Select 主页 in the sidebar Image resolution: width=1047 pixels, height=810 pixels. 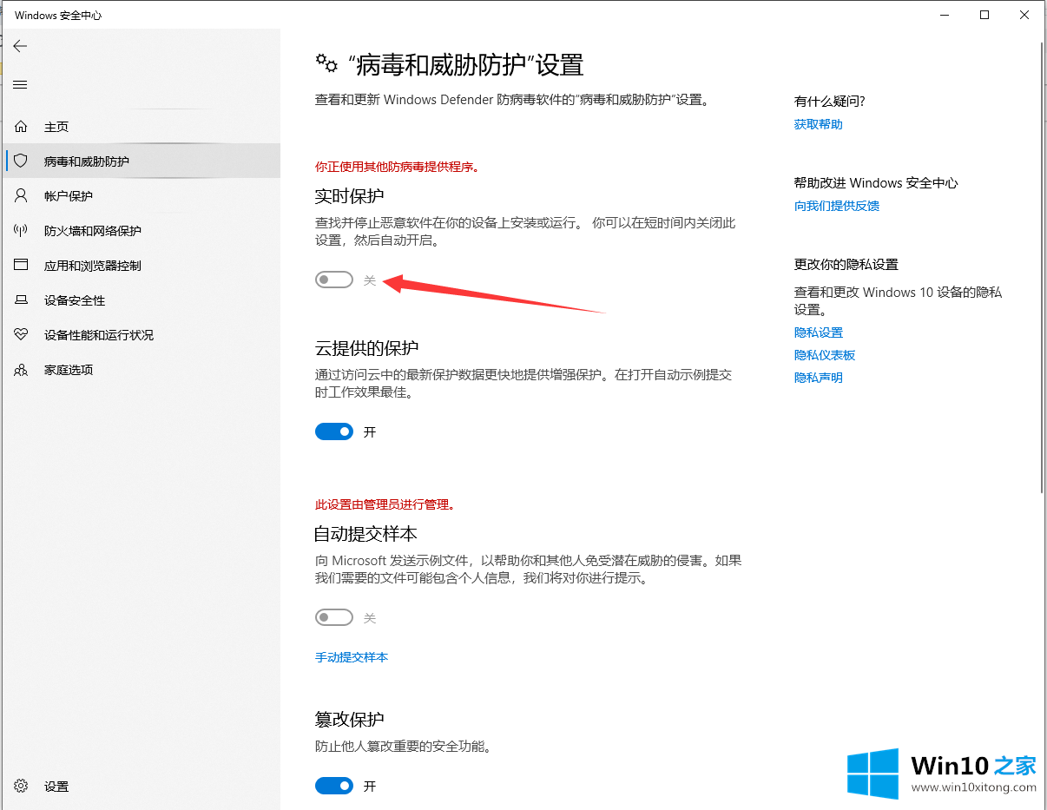pos(142,127)
